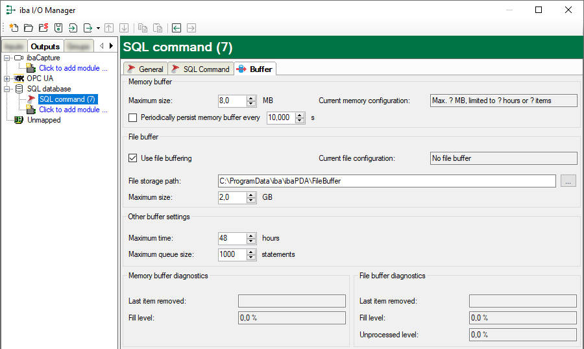Click the SQL database cylinder icon
Viewport: 584px width, 349px height.
pyautogui.click(x=19, y=89)
